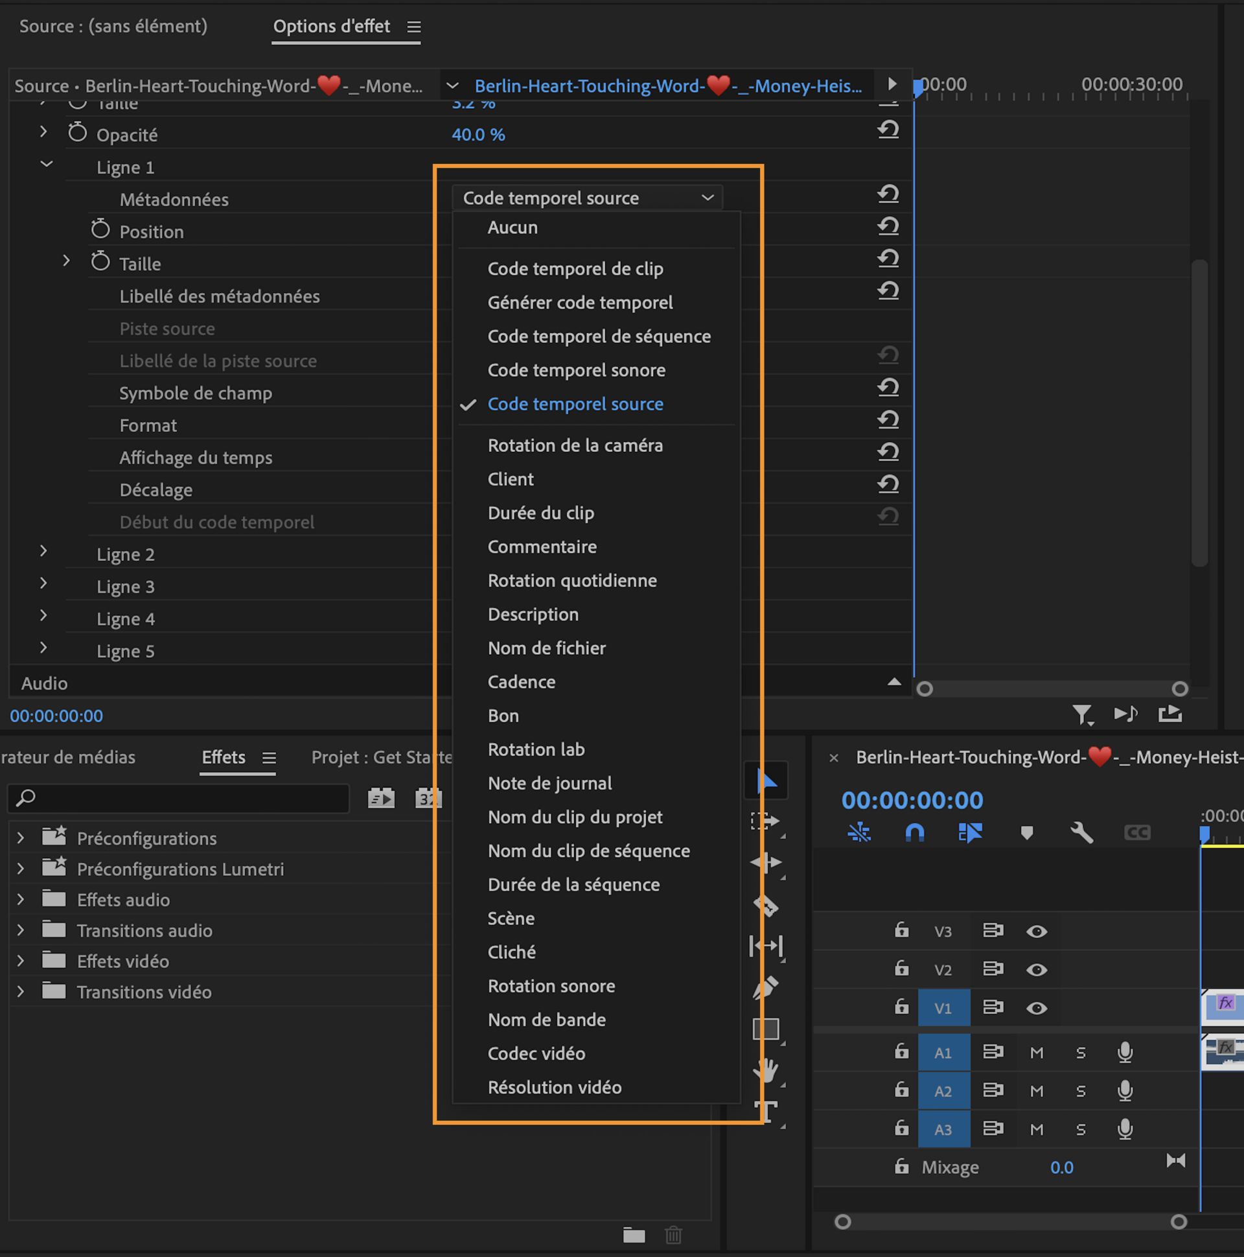This screenshot has width=1244, height=1257.
Task: Expand the Ligne 3 group
Action: coord(43,583)
